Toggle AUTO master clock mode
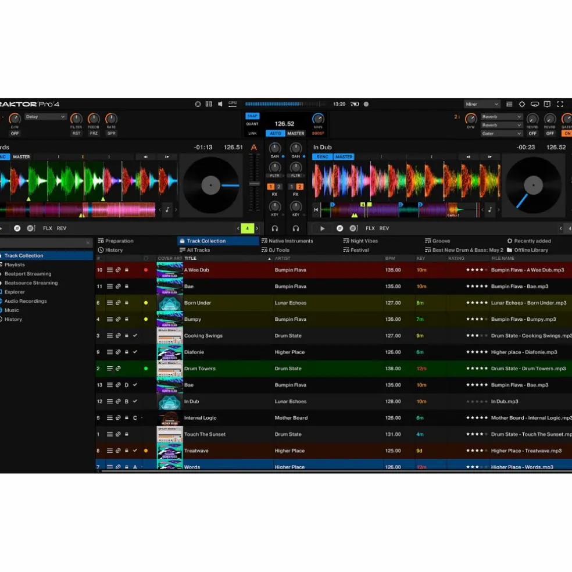This screenshot has height=572, width=572. click(276, 134)
